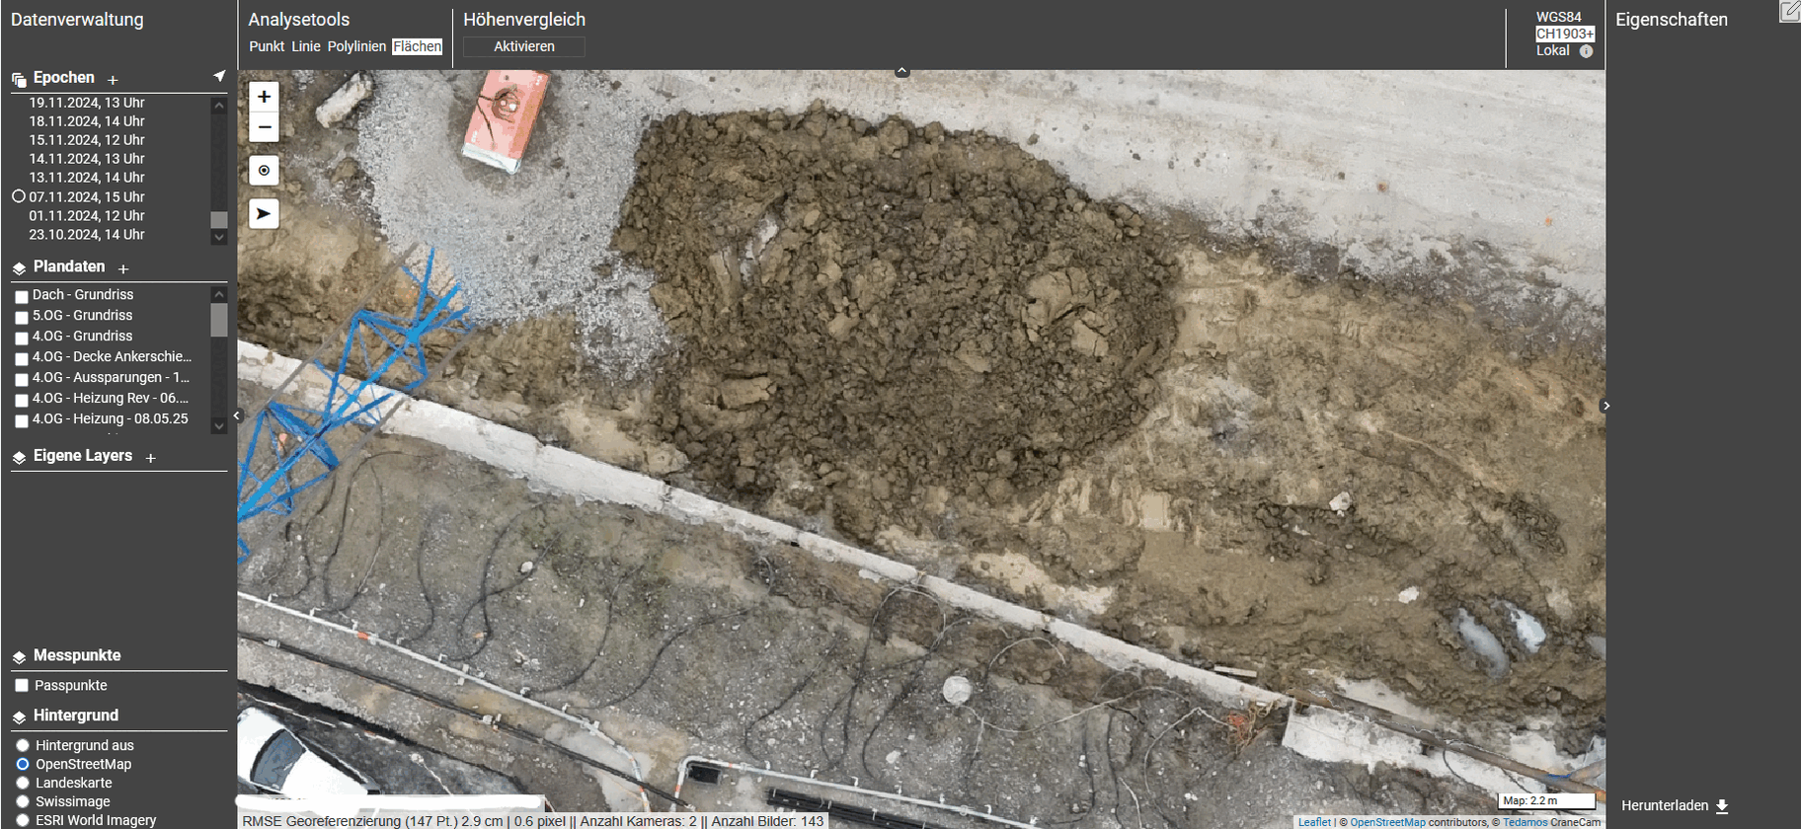The width and height of the screenshot is (1801, 829).
Task: Enable the Passpunkte checkbox
Action: coord(22,686)
